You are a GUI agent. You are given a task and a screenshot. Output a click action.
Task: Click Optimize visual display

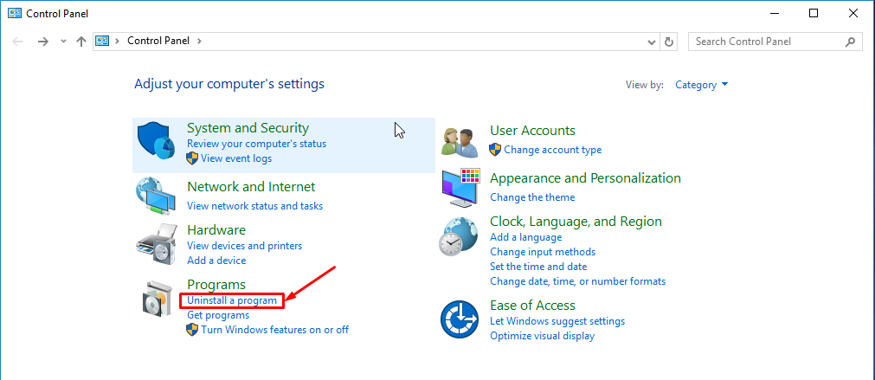543,336
